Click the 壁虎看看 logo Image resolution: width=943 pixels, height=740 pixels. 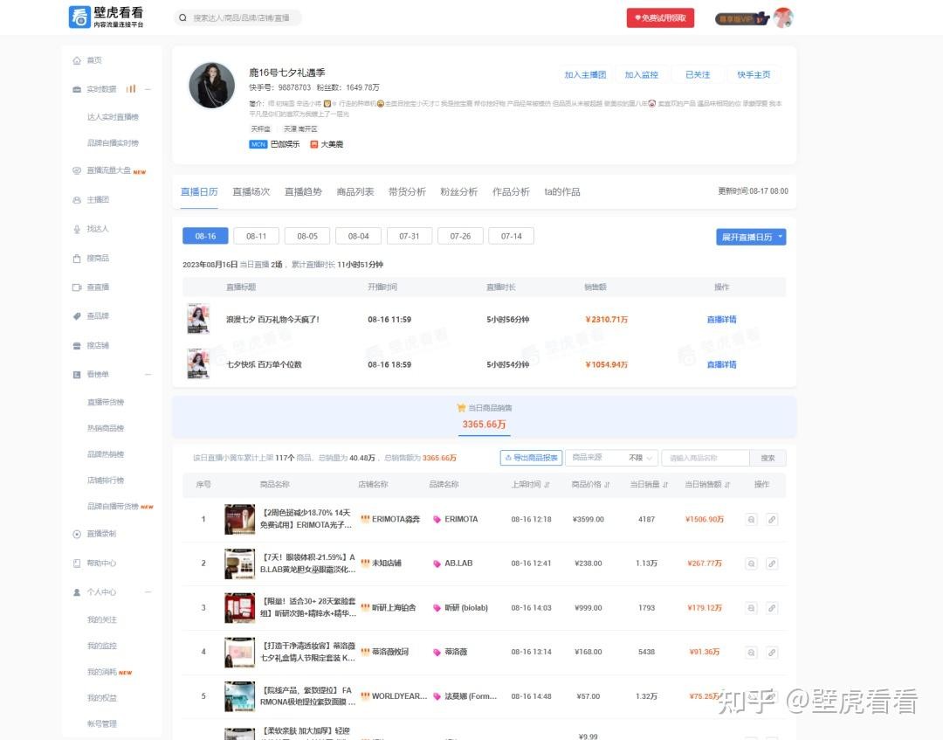point(107,17)
